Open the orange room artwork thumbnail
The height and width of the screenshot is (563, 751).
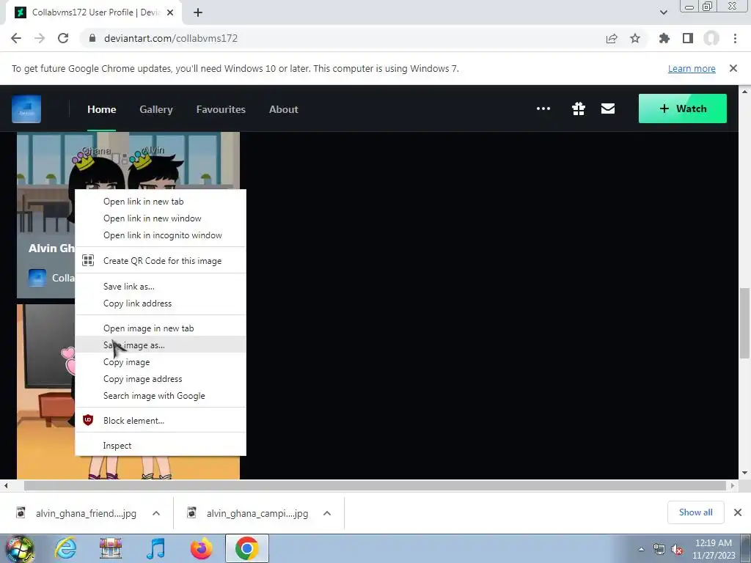click(x=46, y=391)
